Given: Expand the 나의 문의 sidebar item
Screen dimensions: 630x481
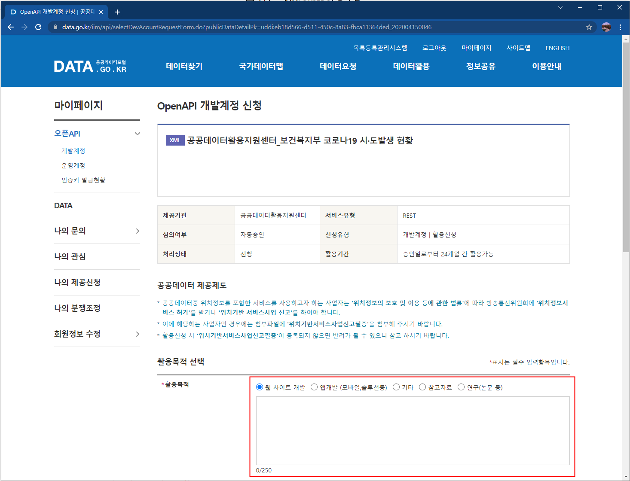Looking at the screenshot, I should pyautogui.click(x=138, y=231).
